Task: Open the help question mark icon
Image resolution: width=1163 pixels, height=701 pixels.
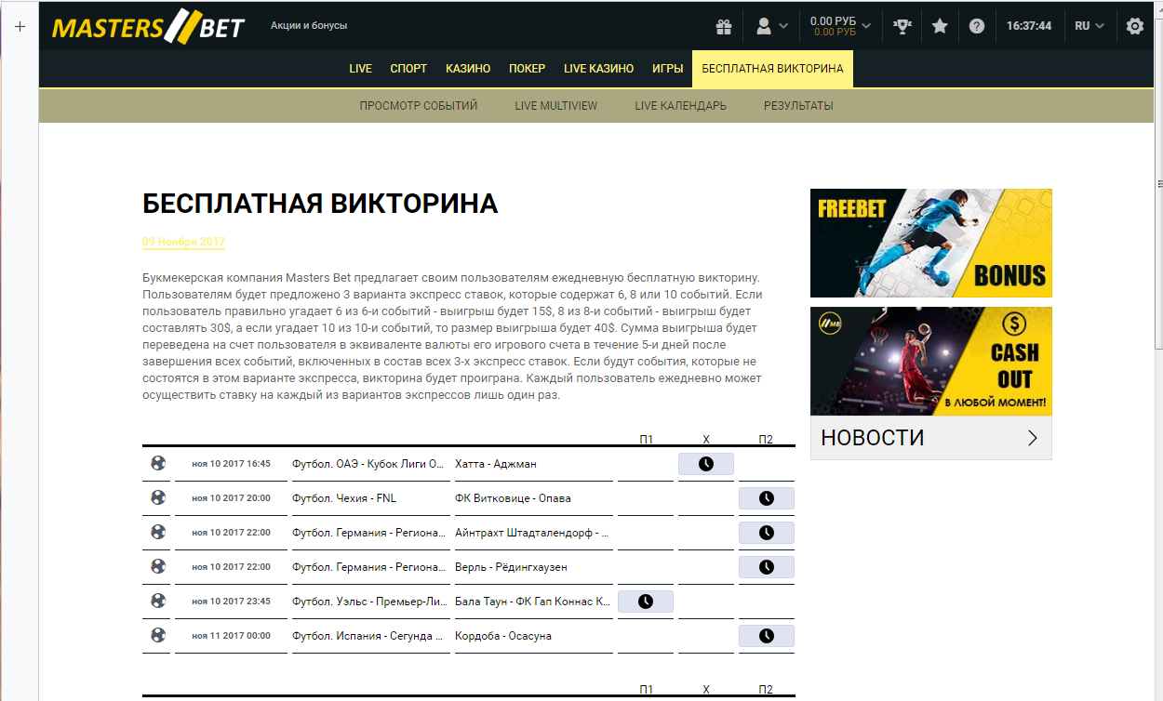Action: (x=976, y=26)
